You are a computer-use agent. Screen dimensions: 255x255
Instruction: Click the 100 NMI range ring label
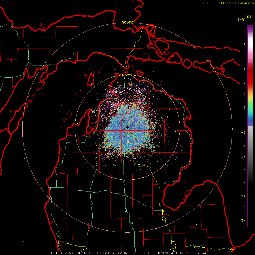coord(127,22)
